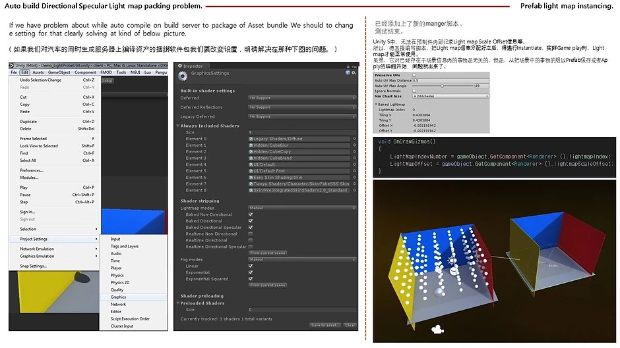Click object picker circle for Element 4
The image size is (620, 348).
pyautogui.click(x=354, y=164)
